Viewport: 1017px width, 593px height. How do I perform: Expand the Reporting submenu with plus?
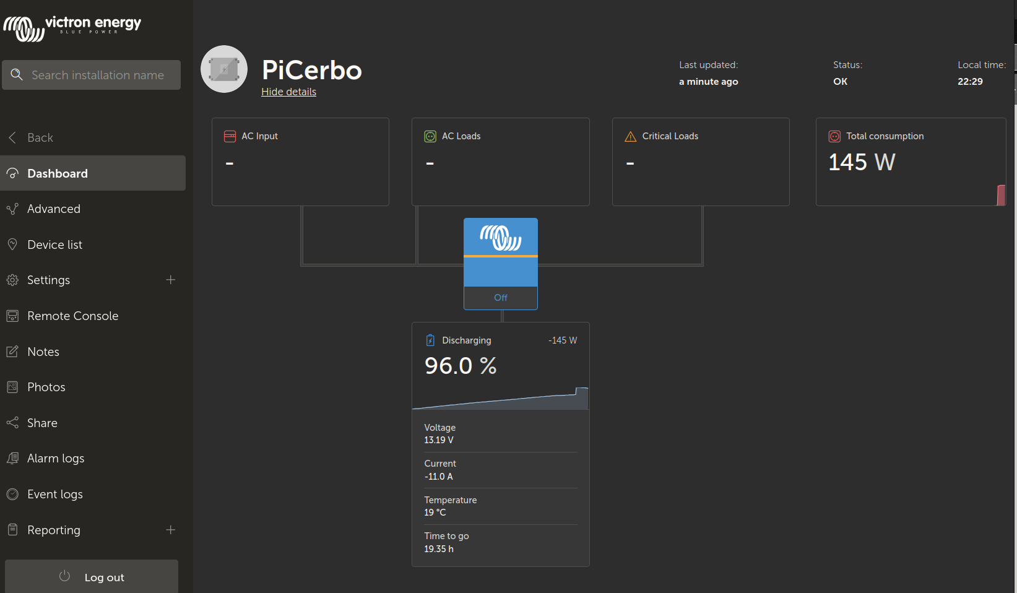click(171, 530)
